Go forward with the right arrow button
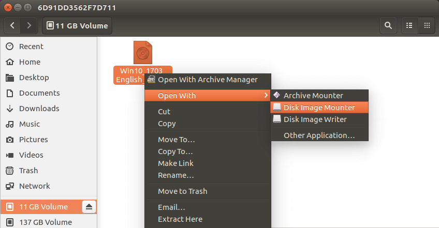This screenshot has height=228, width=439. 29,25
